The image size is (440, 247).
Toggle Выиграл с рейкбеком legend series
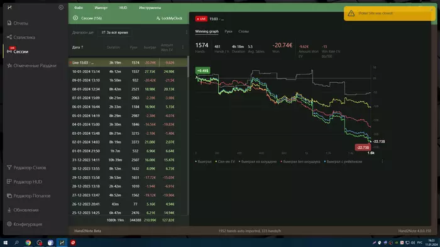[x=343, y=162]
